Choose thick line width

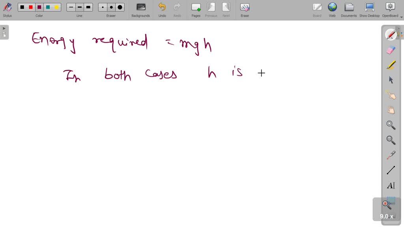point(88,7)
